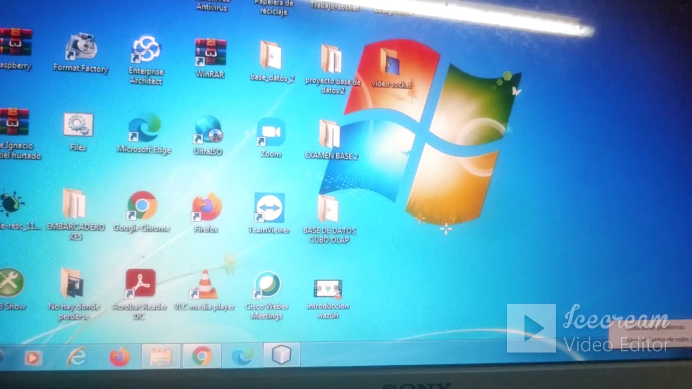The height and width of the screenshot is (389, 692).
Task: Launch Google Chrome from the desktop
Action: click(142, 212)
